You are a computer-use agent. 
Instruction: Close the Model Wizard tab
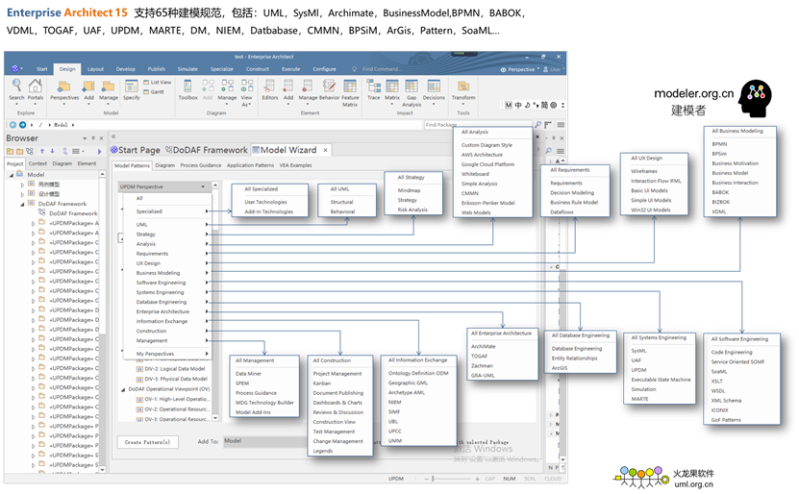[325, 150]
